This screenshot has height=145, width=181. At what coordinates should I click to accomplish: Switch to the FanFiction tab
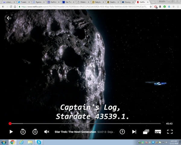click(53, 2)
